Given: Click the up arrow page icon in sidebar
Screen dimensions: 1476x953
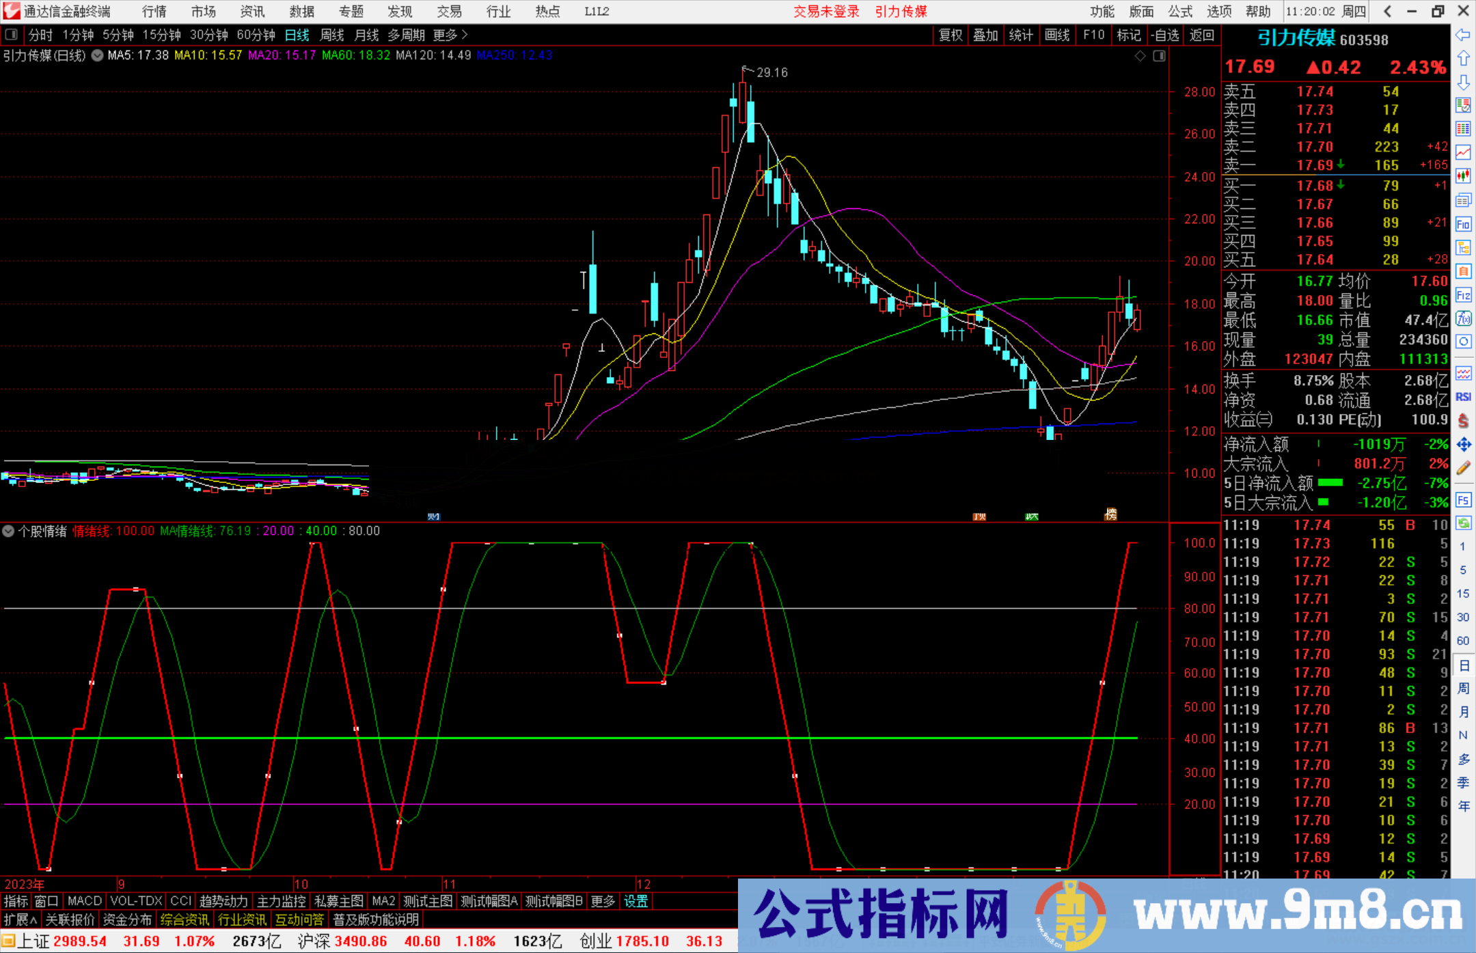Looking at the screenshot, I should (x=1464, y=57).
